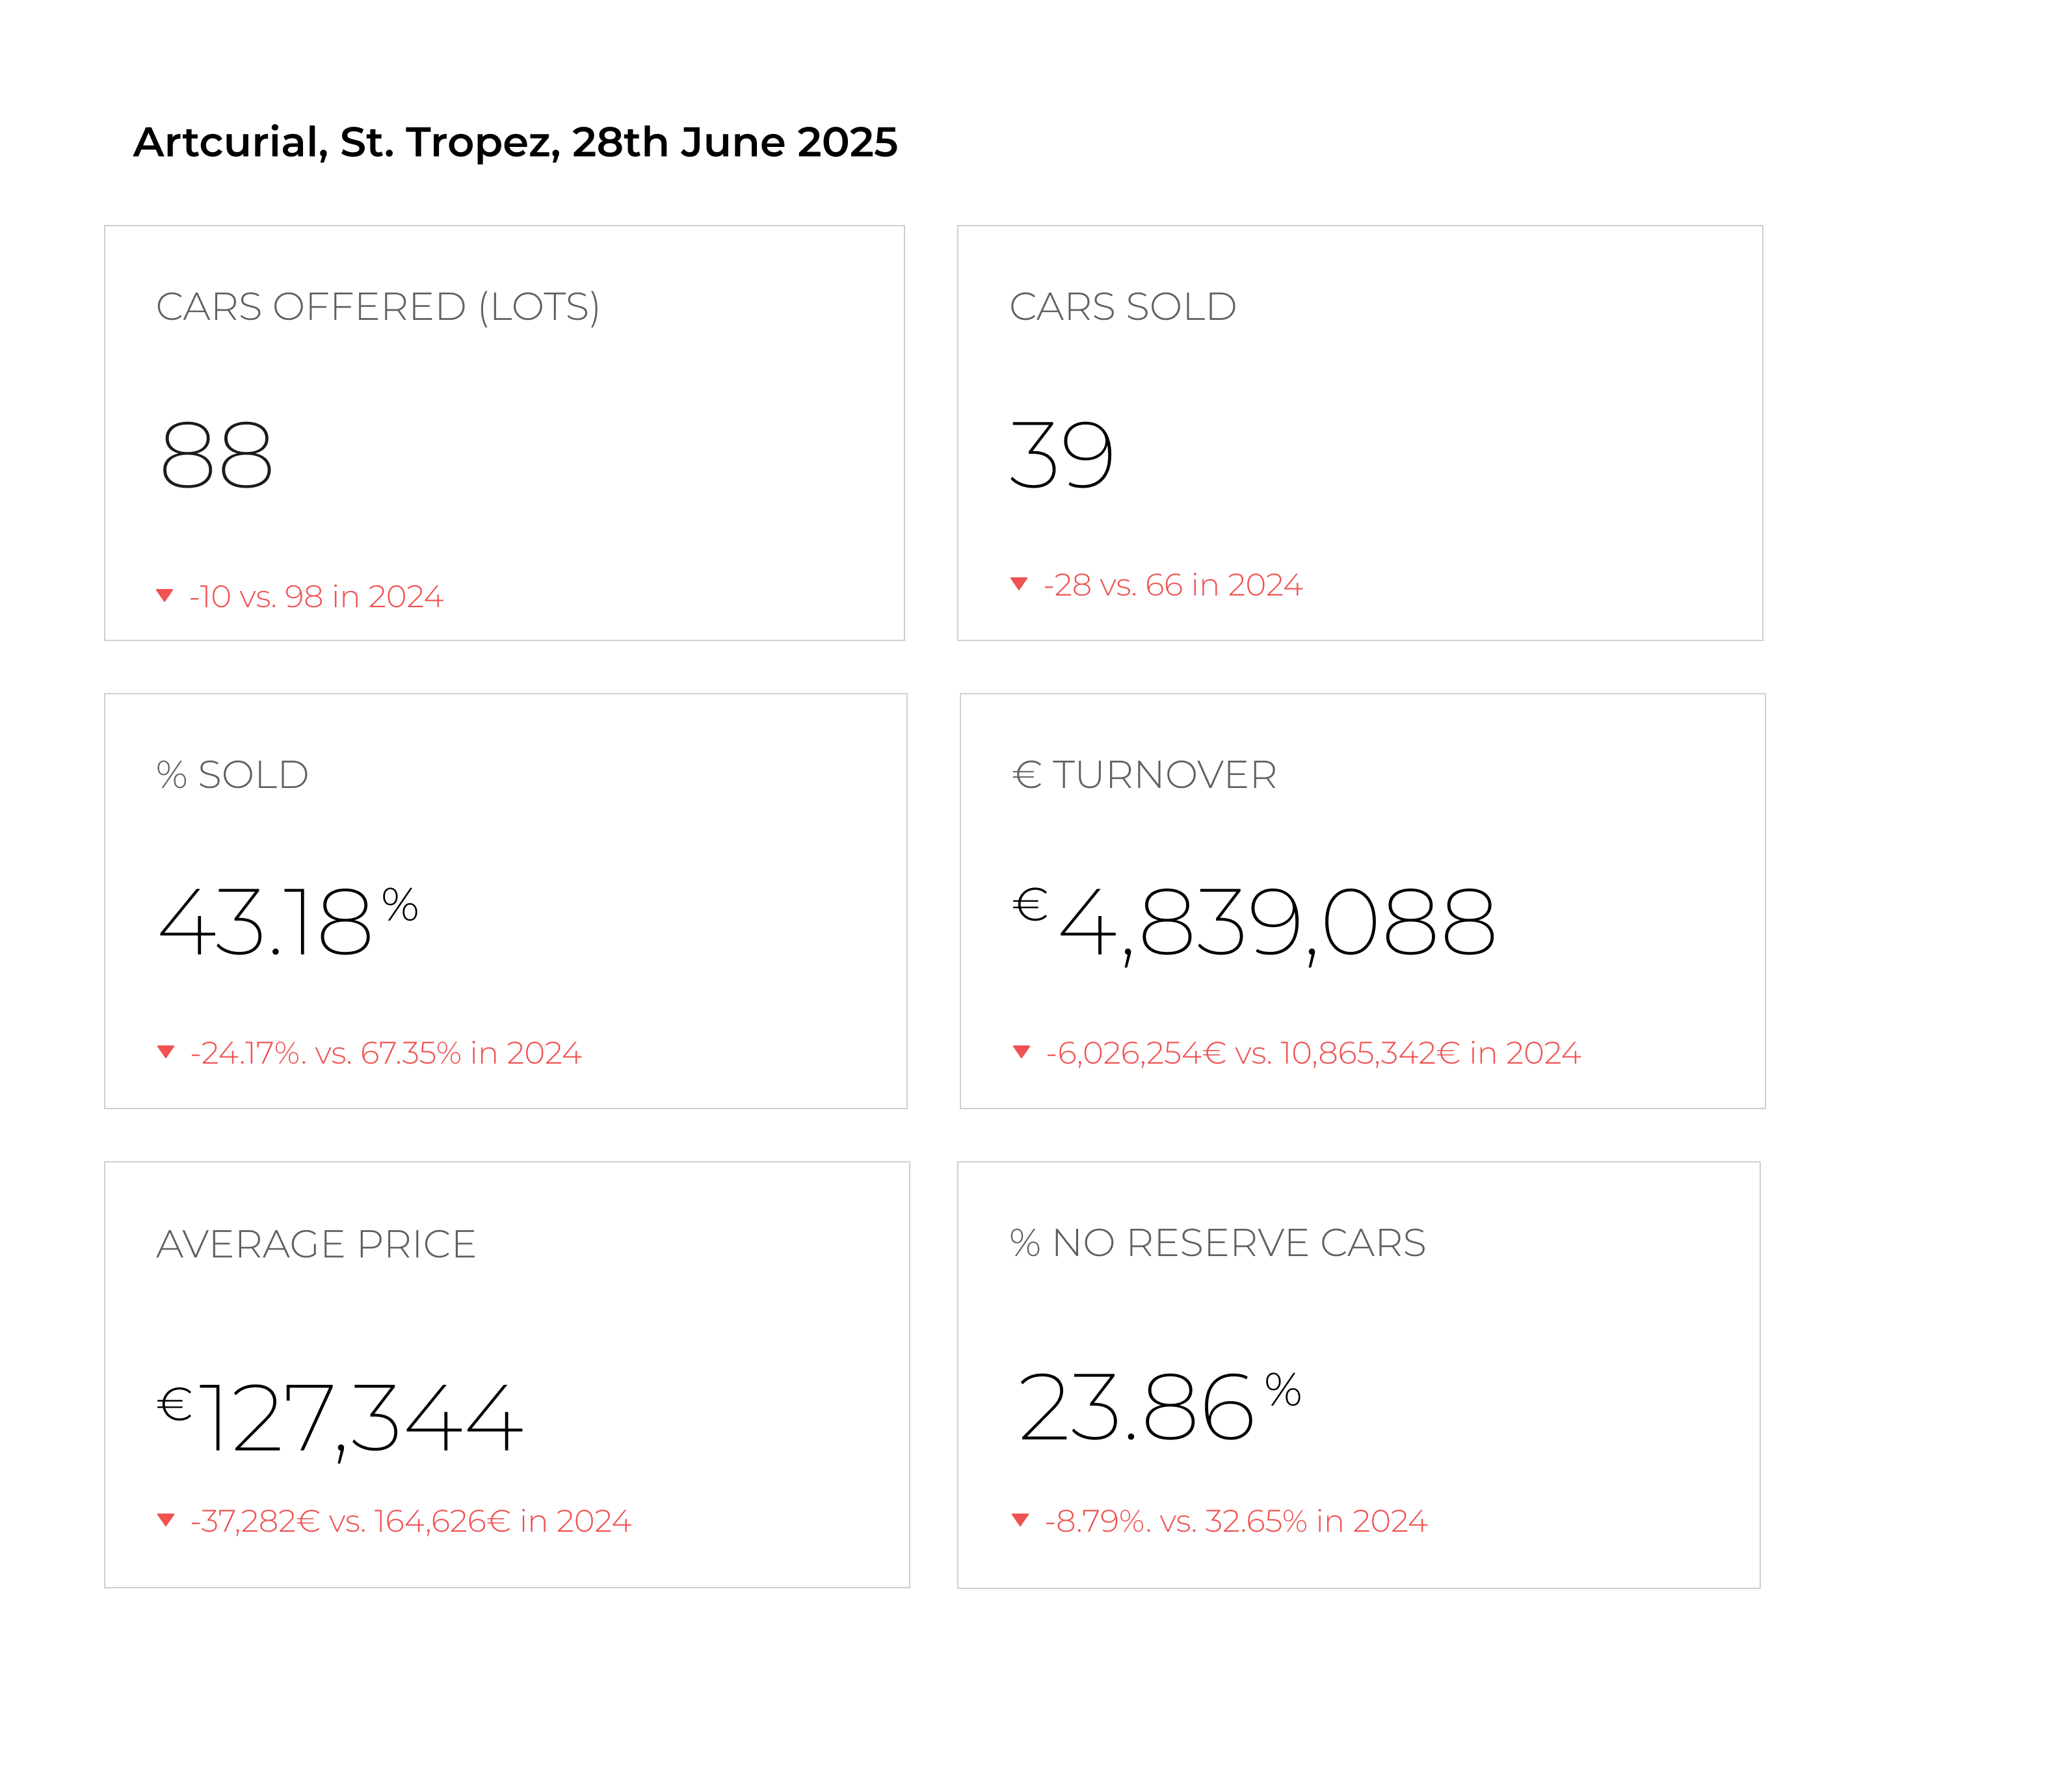Click the € TURNOVER label
The image size is (2060, 1771).
[1143, 775]
